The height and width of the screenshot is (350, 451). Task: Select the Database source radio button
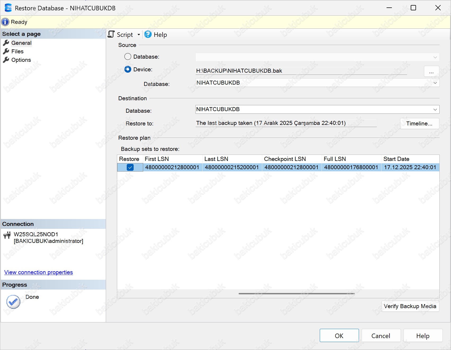[128, 56]
